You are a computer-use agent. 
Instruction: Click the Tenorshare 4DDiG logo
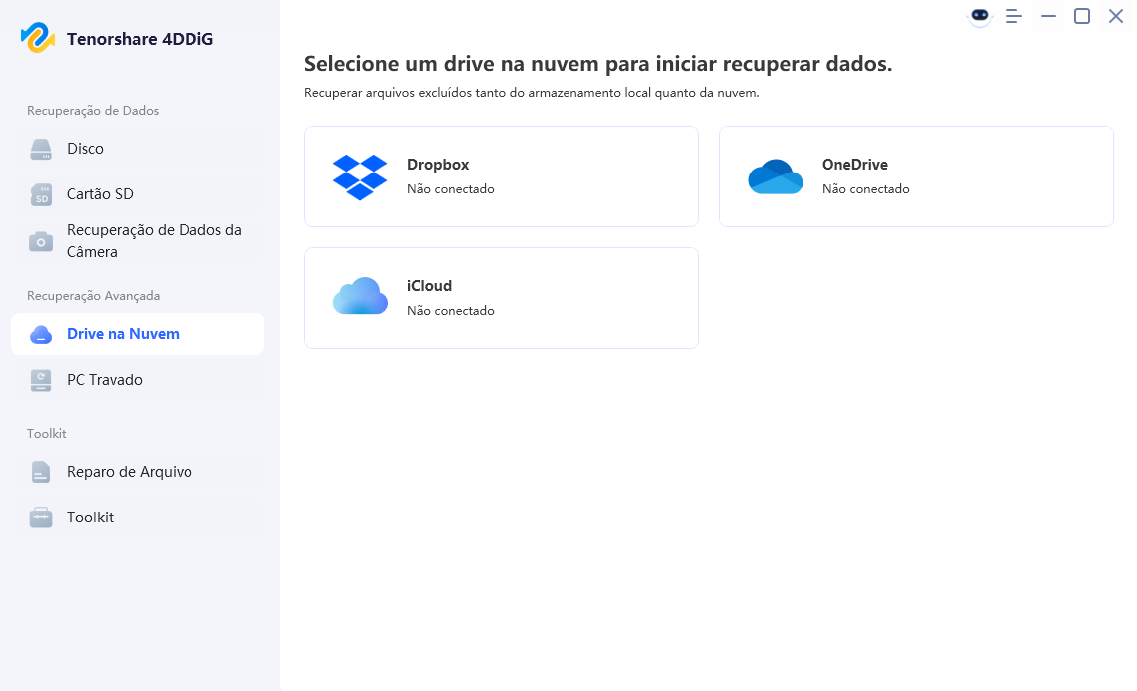pyautogui.click(x=40, y=39)
